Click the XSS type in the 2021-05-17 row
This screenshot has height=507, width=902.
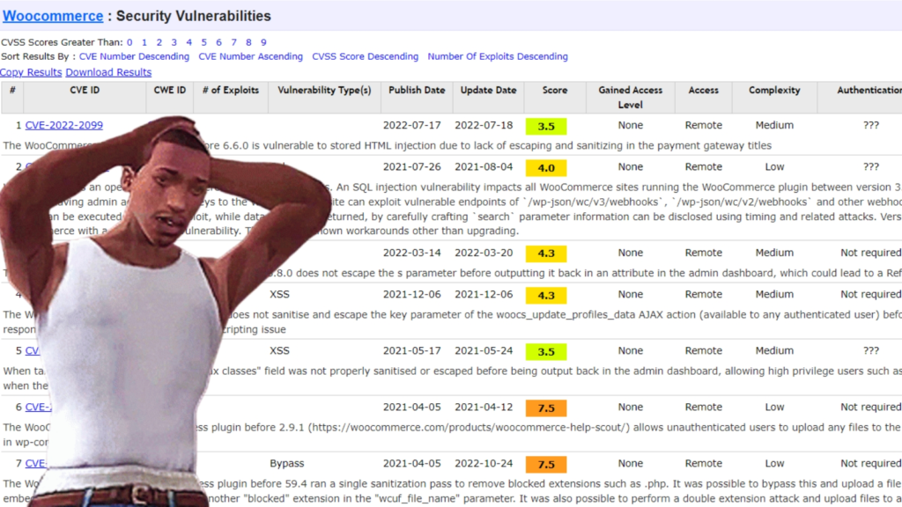[279, 350]
